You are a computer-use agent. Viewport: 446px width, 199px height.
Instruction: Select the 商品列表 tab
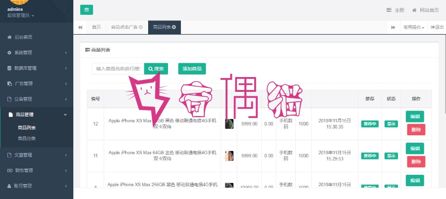click(165, 27)
